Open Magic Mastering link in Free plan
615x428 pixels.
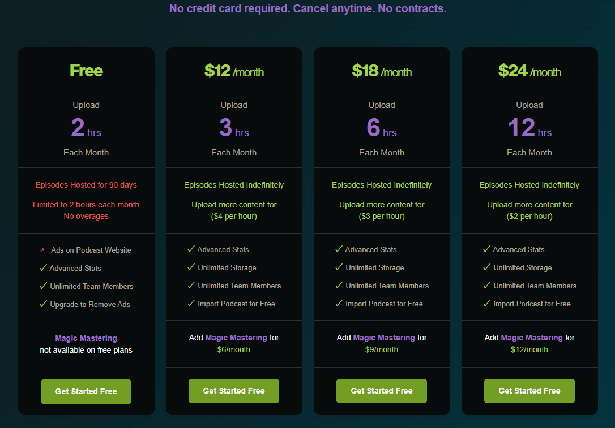click(x=86, y=338)
